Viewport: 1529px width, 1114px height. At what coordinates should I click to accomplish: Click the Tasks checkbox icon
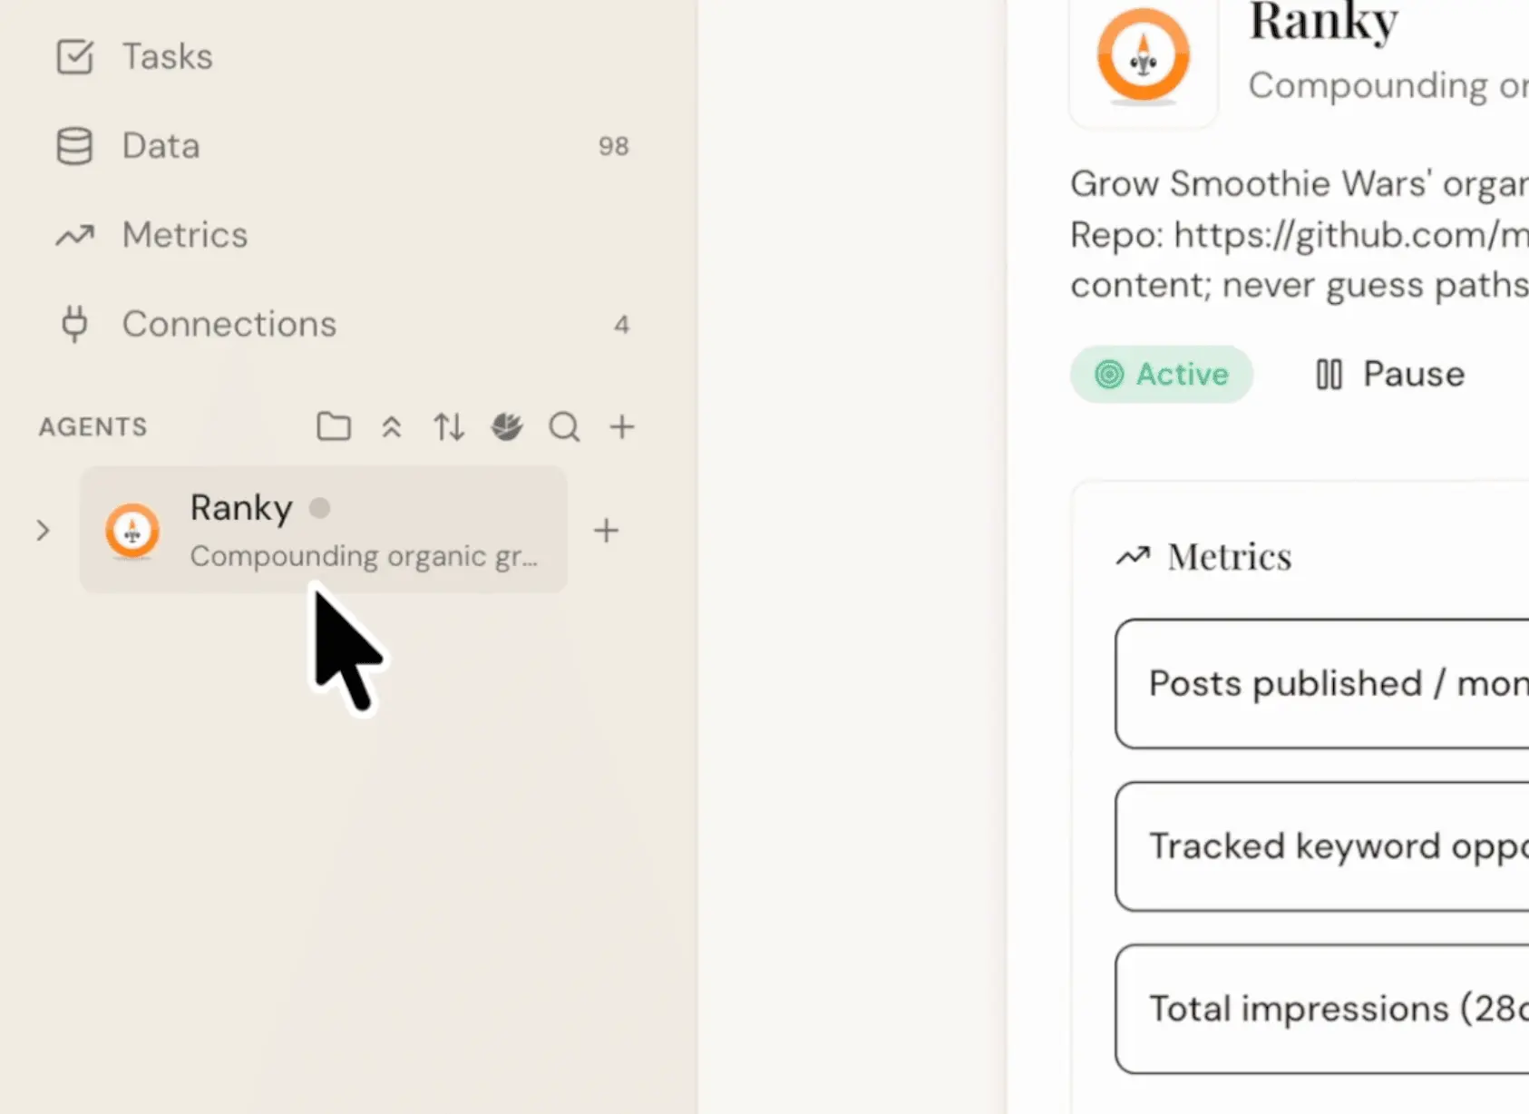coord(74,56)
